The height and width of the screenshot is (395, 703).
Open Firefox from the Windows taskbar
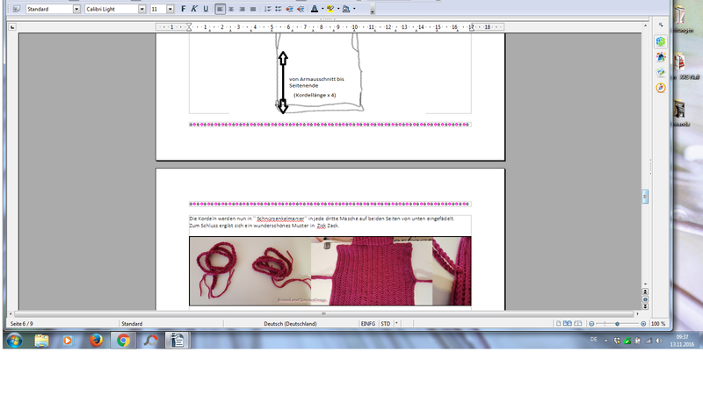[x=95, y=341]
